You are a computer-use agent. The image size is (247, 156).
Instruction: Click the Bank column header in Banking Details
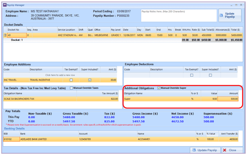point(49,134)
